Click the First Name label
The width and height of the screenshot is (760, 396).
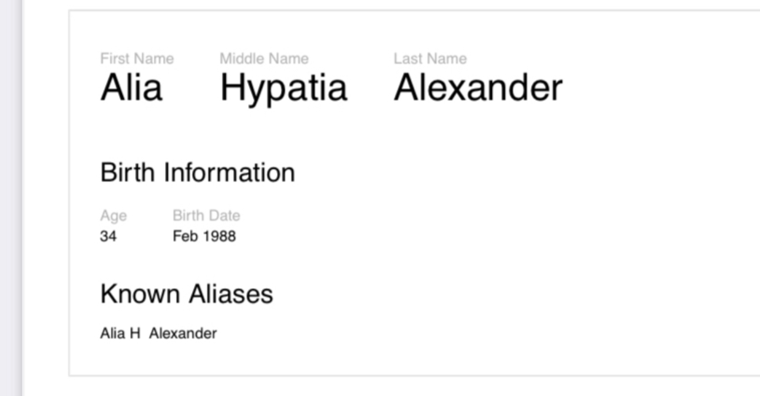(137, 59)
